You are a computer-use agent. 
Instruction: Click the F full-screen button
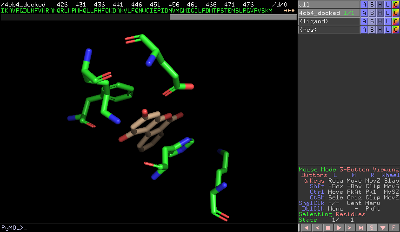(394, 228)
